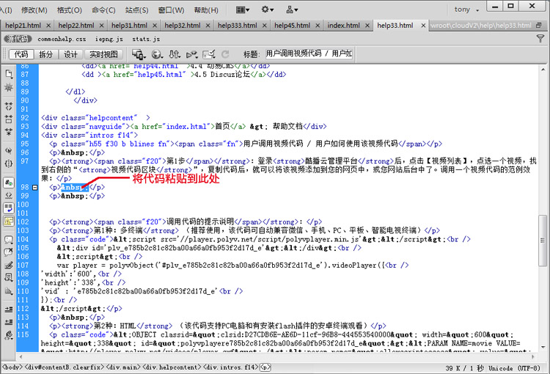Click the page title input field
Screen dimensions: 550x374
tap(308, 54)
